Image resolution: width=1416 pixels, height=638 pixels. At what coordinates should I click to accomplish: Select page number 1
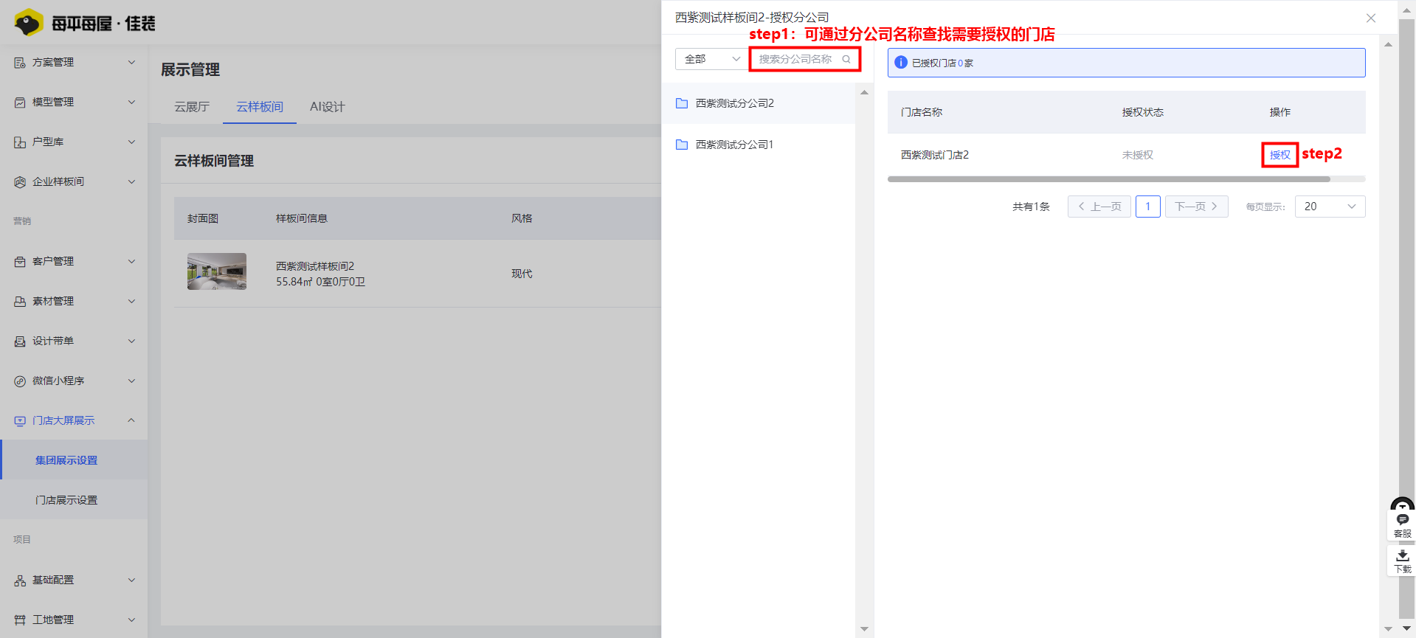coord(1148,207)
